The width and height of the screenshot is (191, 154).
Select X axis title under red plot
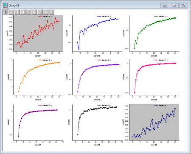[x=38, y=56]
